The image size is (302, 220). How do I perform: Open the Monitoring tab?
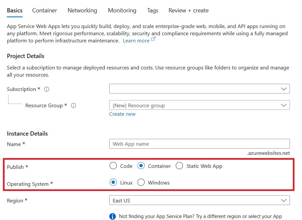122,10
